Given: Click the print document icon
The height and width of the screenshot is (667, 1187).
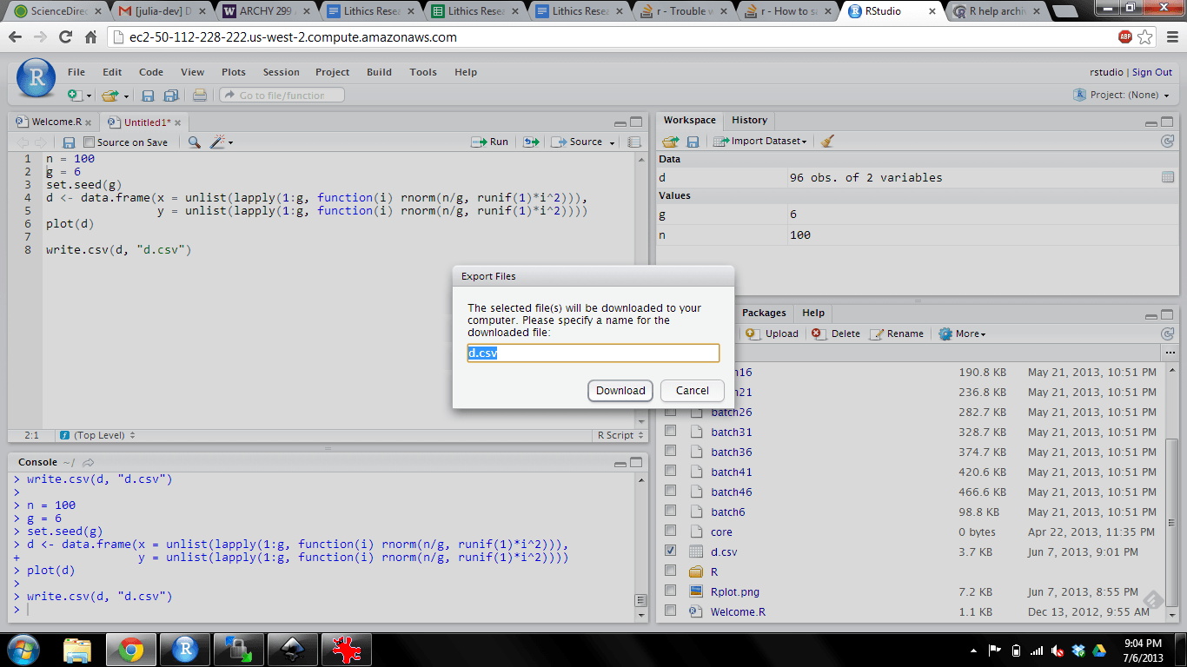Looking at the screenshot, I should pos(200,96).
